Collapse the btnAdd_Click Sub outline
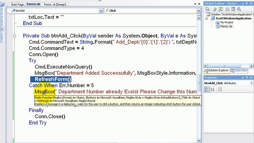254x143 pixels. click(14, 36)
